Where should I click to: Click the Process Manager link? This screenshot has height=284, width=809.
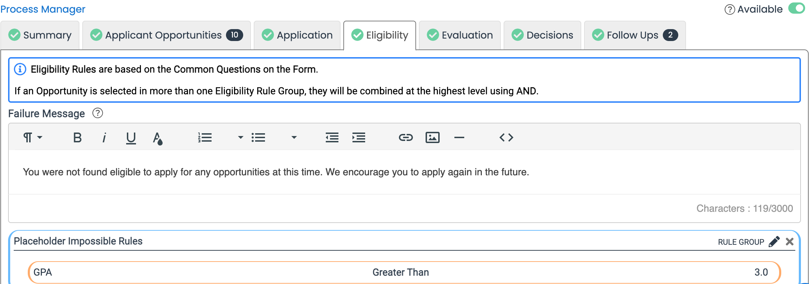(x=43, y=9)
